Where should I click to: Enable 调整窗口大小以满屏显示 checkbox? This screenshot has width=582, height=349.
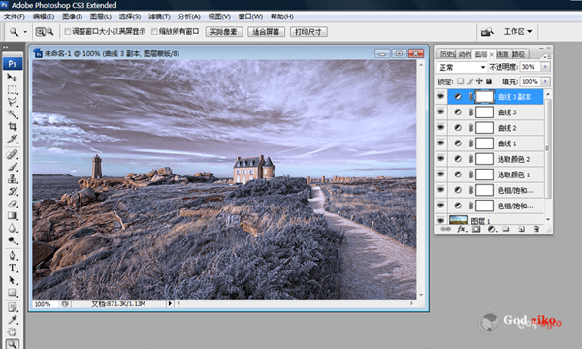(x=68, y=32)
